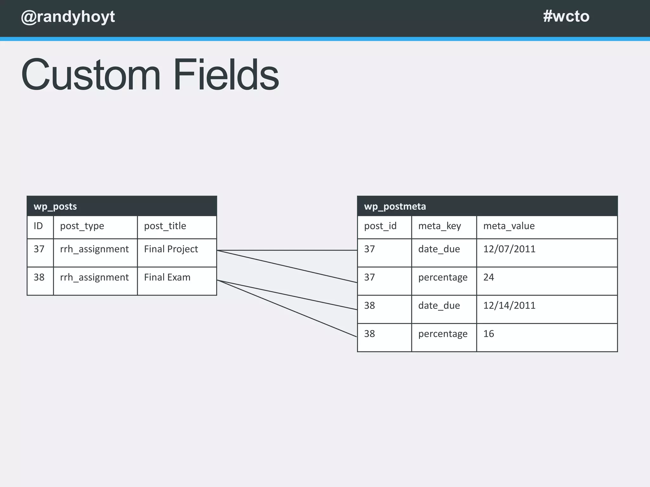This screenshot has height=487, width=650.
Task: Click the Custom Fields slide title
Action: coord(150,75)
